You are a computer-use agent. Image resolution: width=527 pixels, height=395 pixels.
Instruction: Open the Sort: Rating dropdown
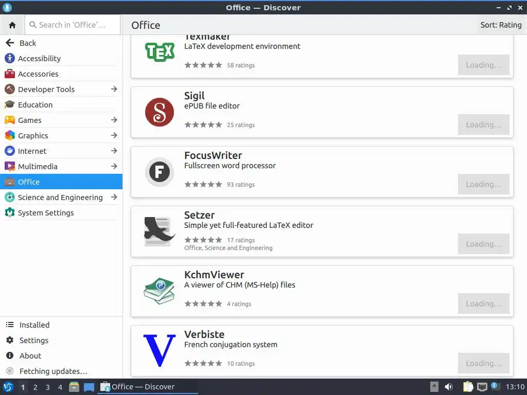(x=501, y=25)
